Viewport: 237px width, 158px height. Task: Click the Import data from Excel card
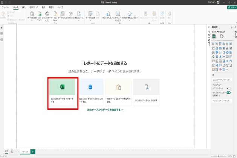(x=62, y=92)
